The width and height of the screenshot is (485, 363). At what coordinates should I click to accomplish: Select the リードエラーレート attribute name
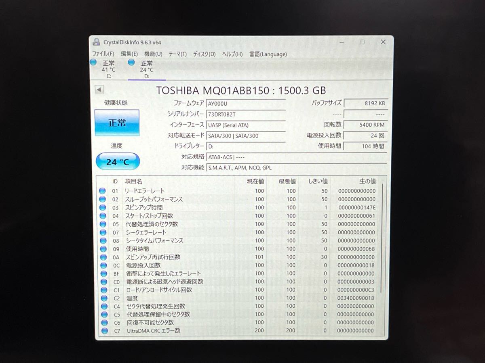pos(145,191)
